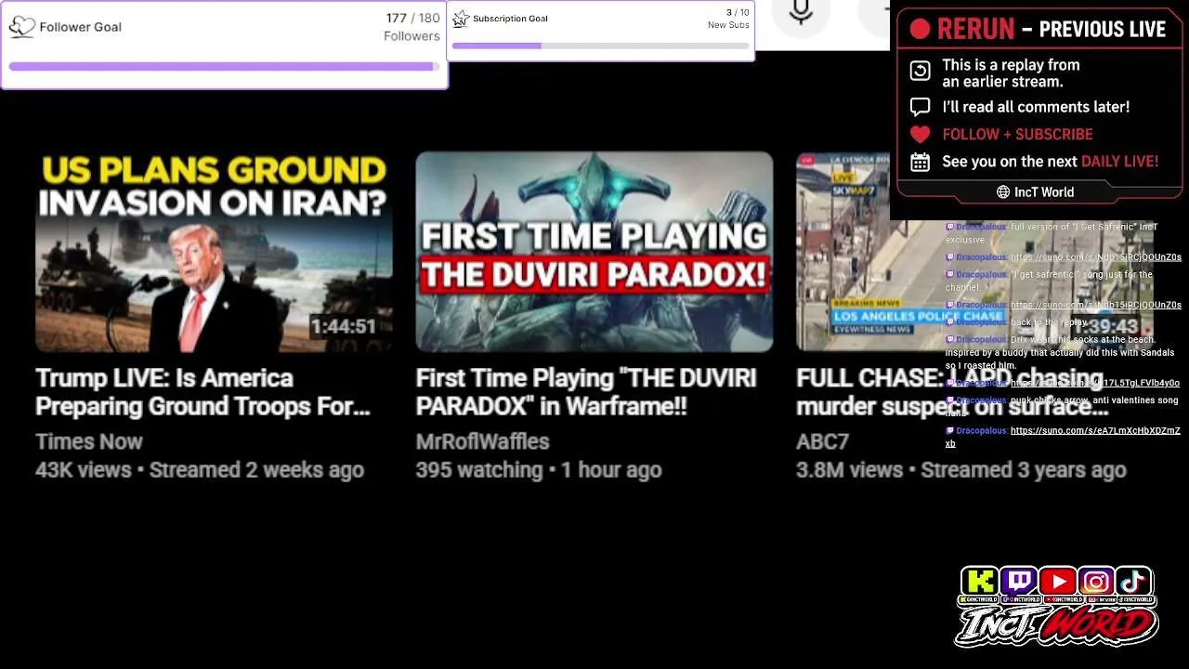Click the Instagram social icon
Image resolution: width=1189 pixels, height=669 pixels.
[1096, 582]
